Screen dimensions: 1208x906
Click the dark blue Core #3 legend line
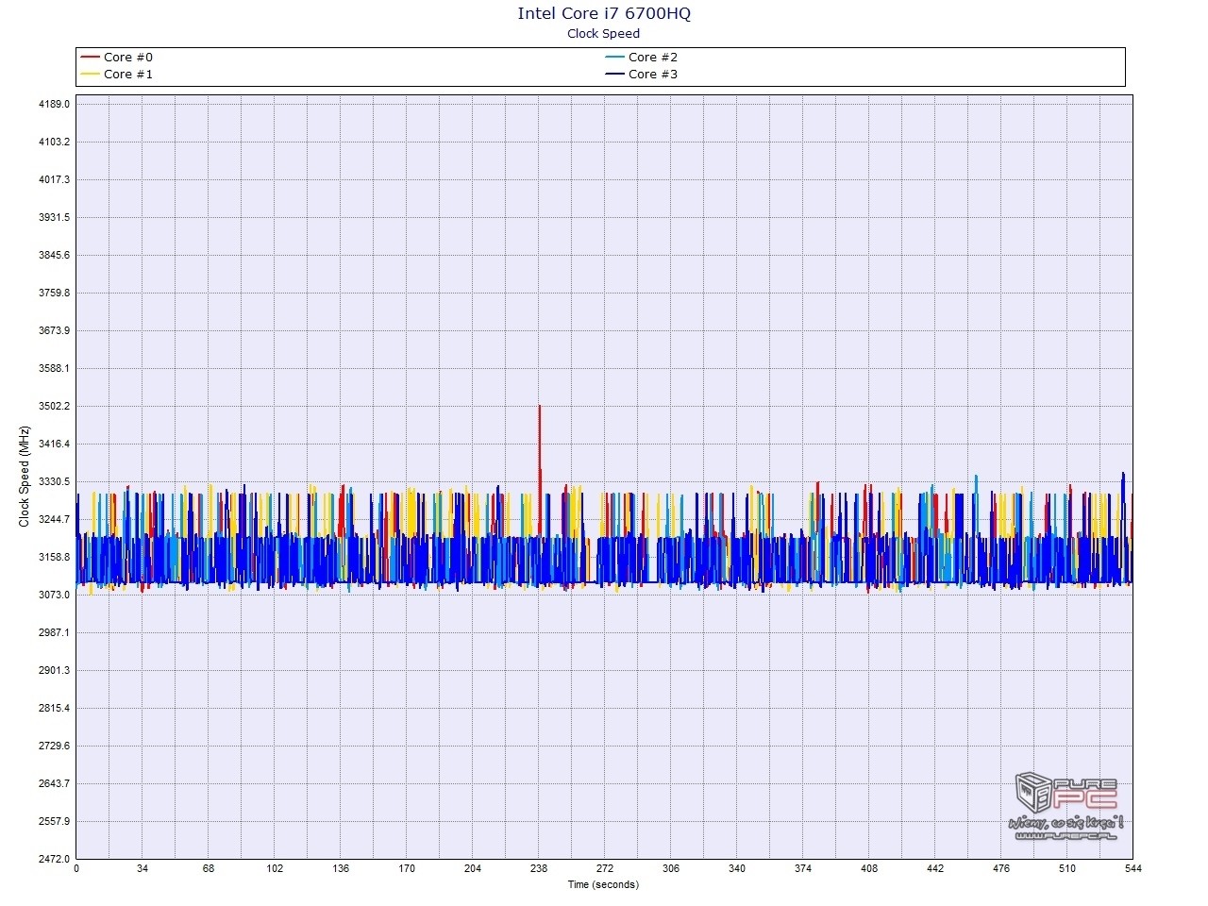(614, 75)
